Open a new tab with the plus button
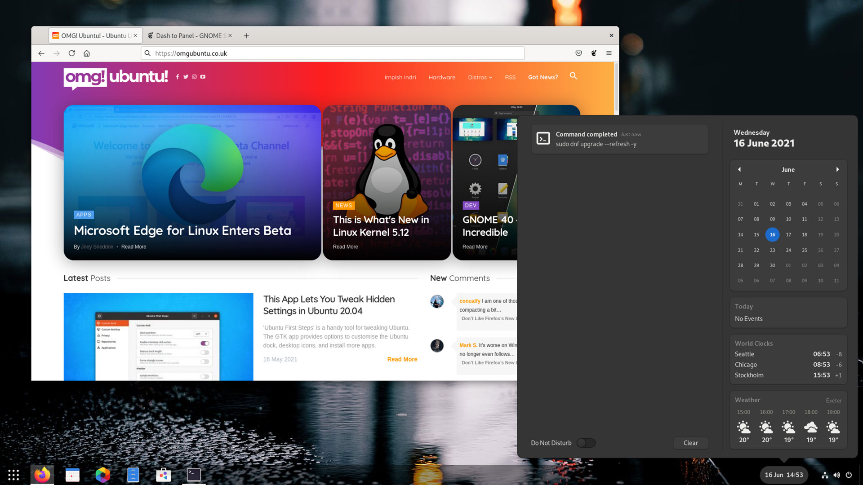863x485 pixels. [246, 36]
